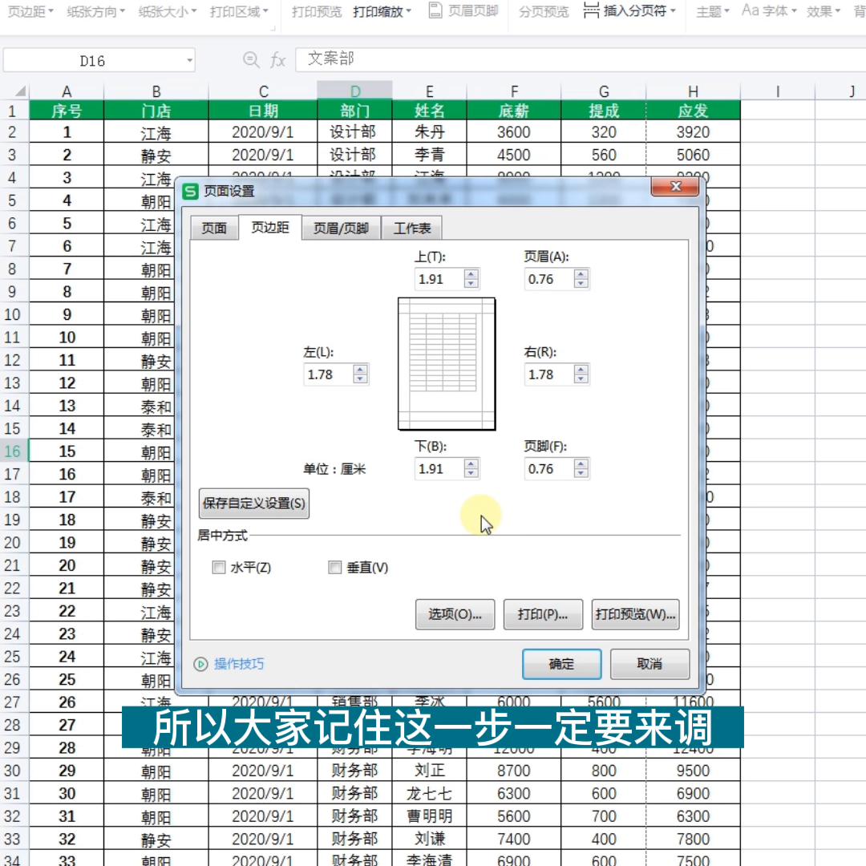The width and height of the screenshot is (866, 866).
Task: Enable the 垂直(V) vertical centering checkbox
Action: coord(335,567)
